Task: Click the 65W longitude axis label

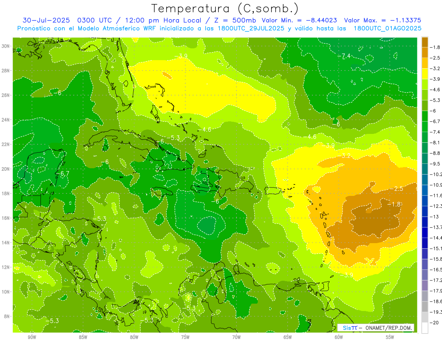Action: click(x=288, y=337)
